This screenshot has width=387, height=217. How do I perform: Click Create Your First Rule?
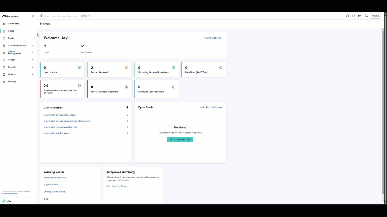point(180,139)
